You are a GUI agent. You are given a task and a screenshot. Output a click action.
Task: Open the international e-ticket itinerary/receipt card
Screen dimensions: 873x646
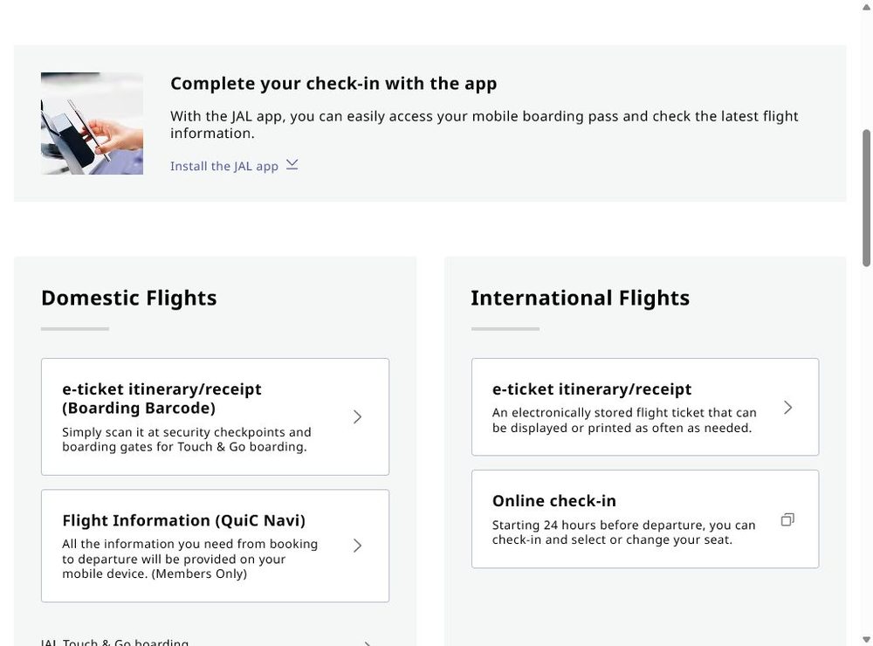coord(645,407)
